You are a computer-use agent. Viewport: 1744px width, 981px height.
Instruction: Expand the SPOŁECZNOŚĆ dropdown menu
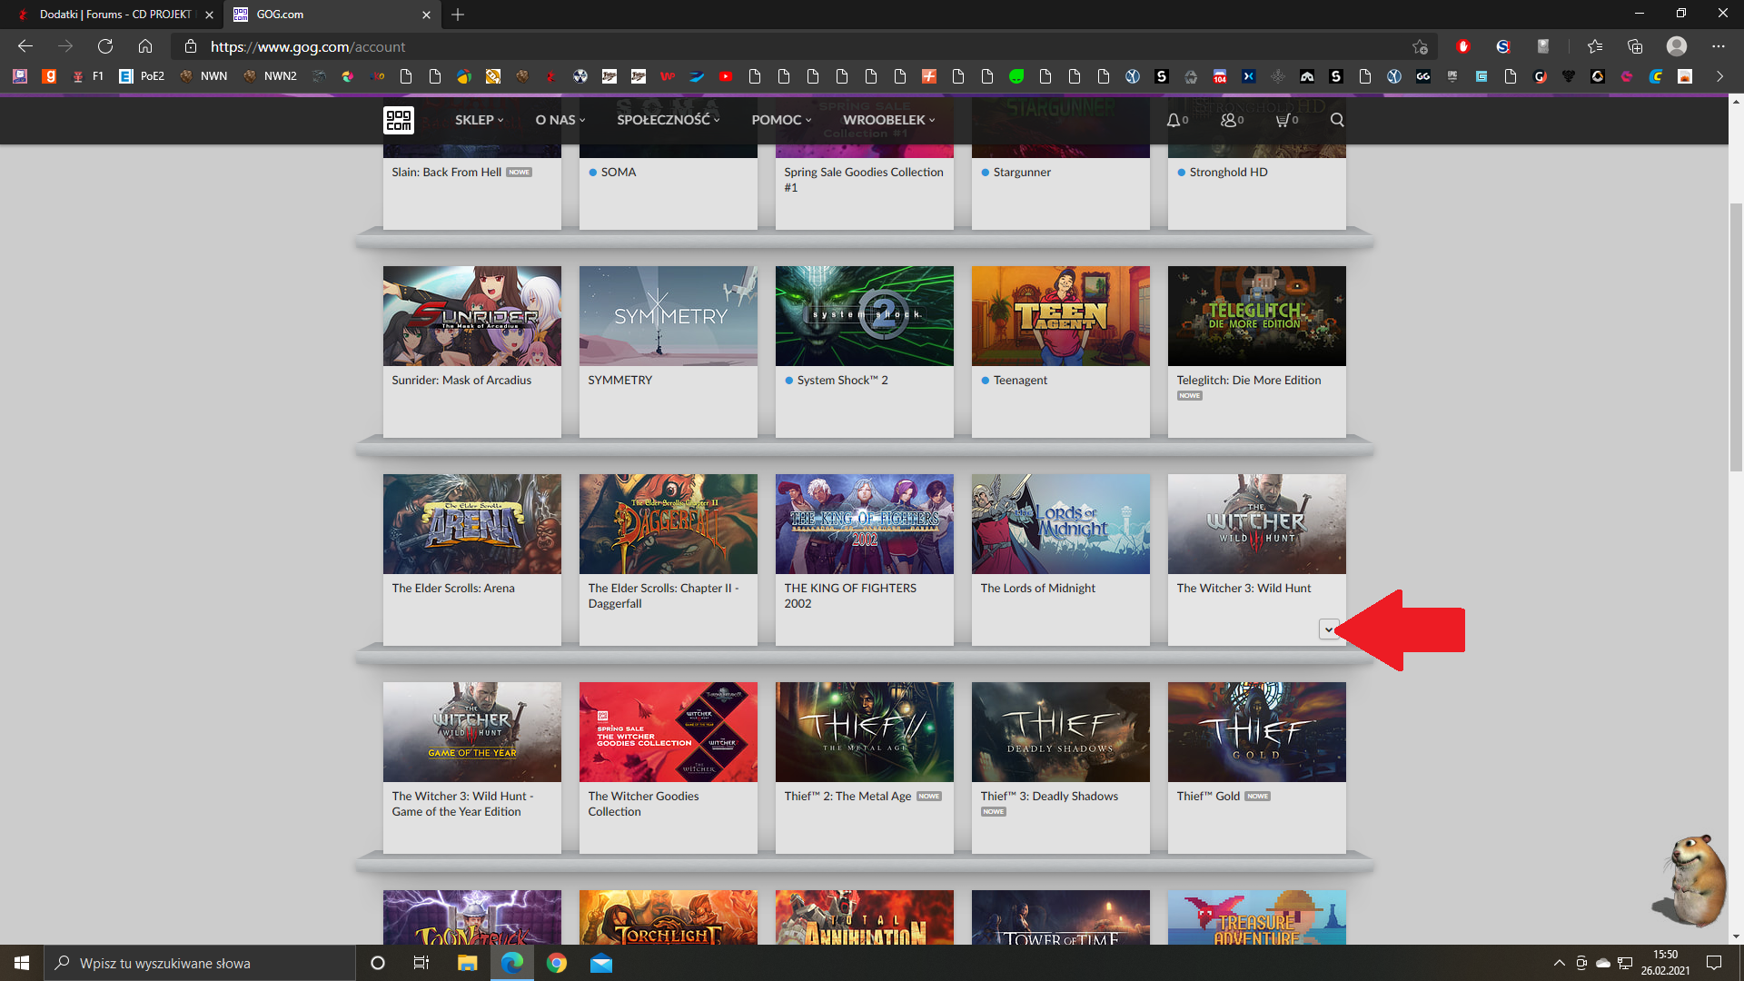pos(668,120)
